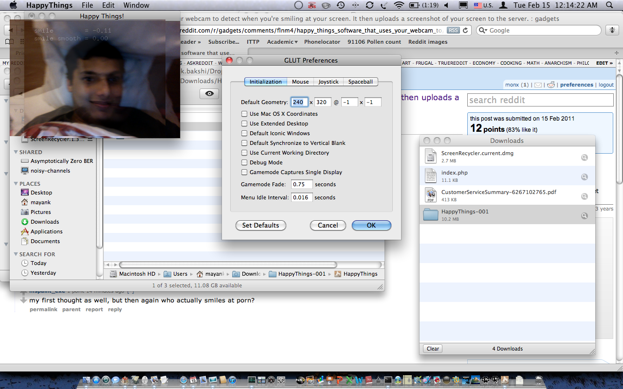Collapse the PLACES section disclosure triangle
The width and height of the screenshot is (623, 389).
[16, 184]
